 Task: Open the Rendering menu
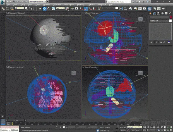pos(81,5)
